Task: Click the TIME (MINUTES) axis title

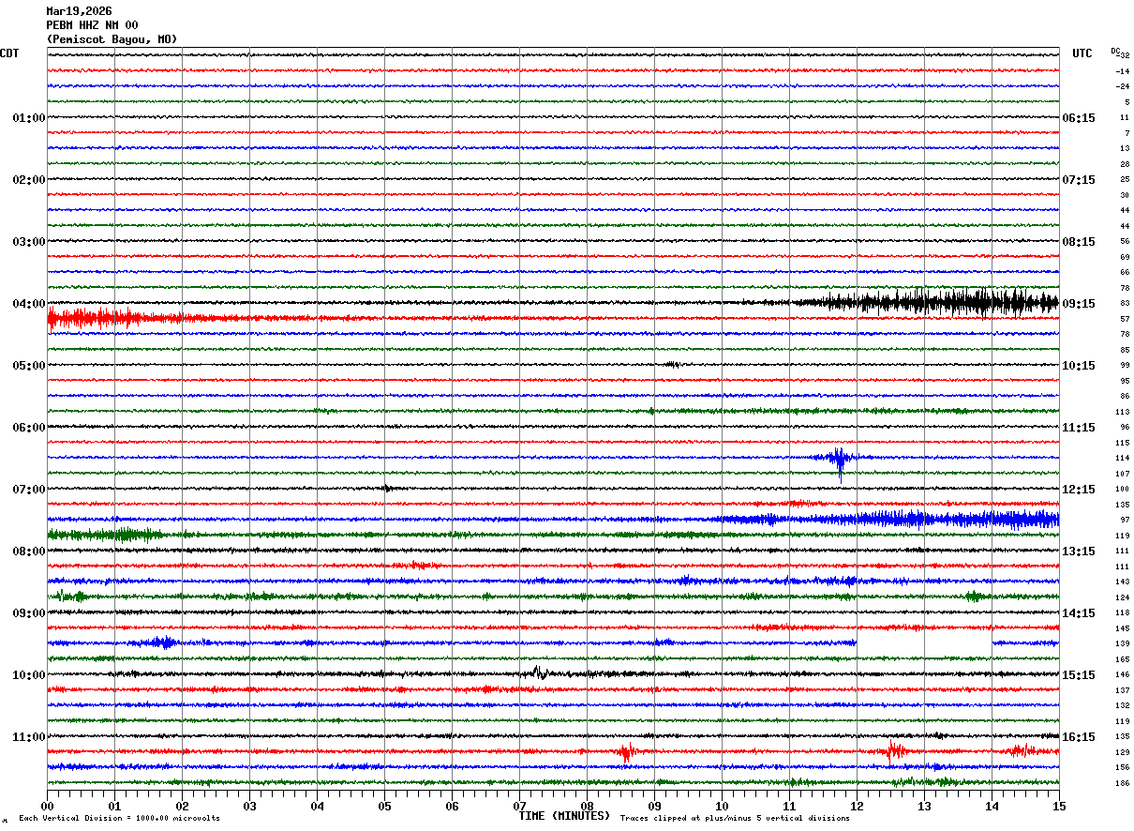Action: tap(564, 816)
